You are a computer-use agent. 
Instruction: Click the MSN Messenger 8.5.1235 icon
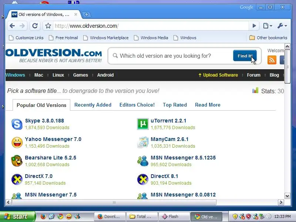coord(143,161)
